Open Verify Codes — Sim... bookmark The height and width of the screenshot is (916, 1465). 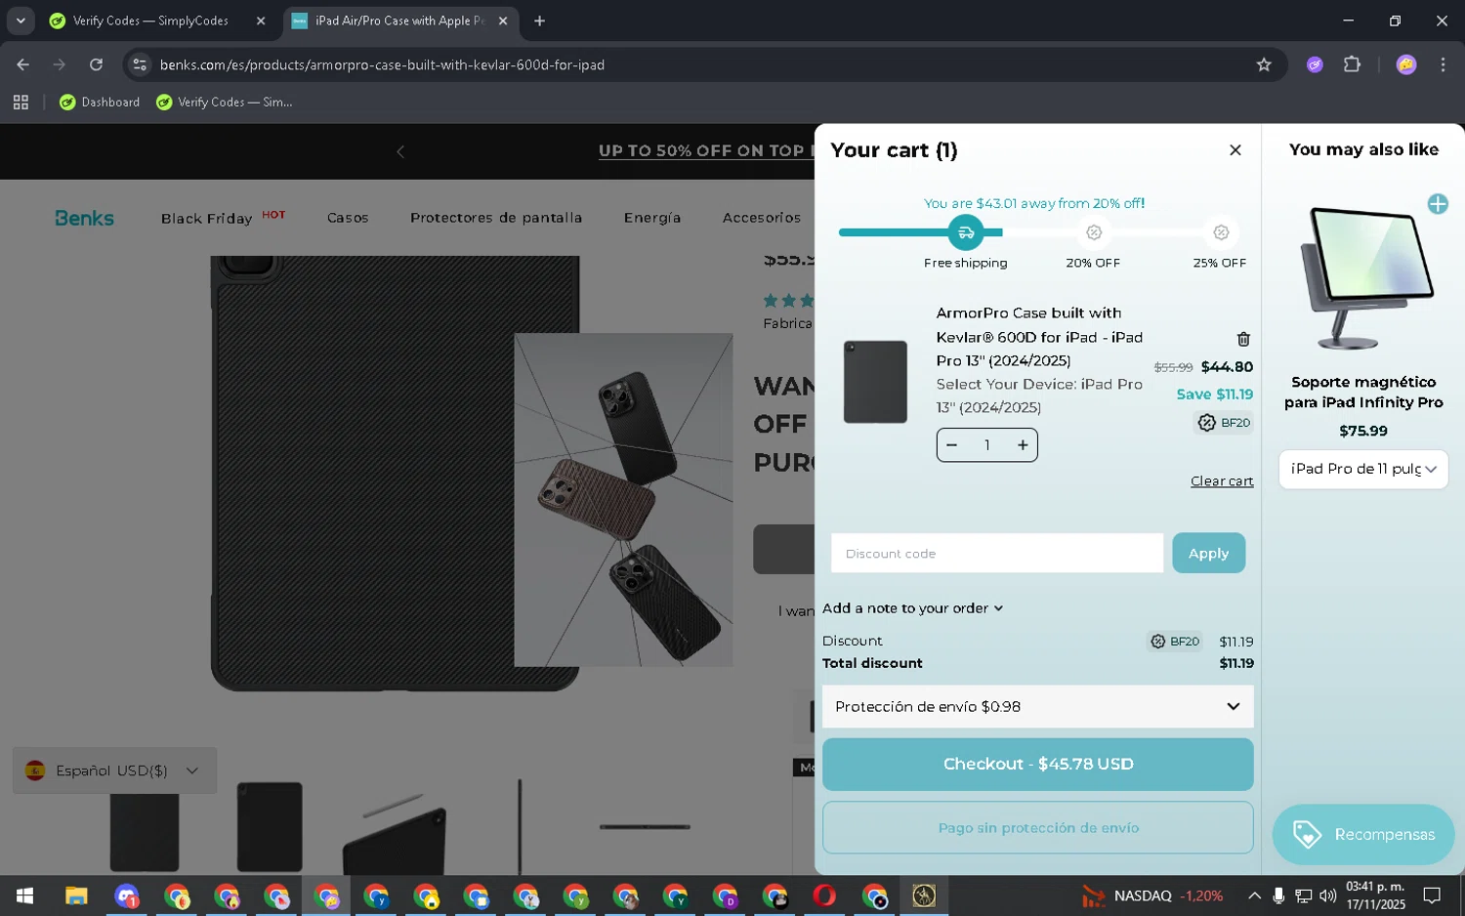pos(225,102)
